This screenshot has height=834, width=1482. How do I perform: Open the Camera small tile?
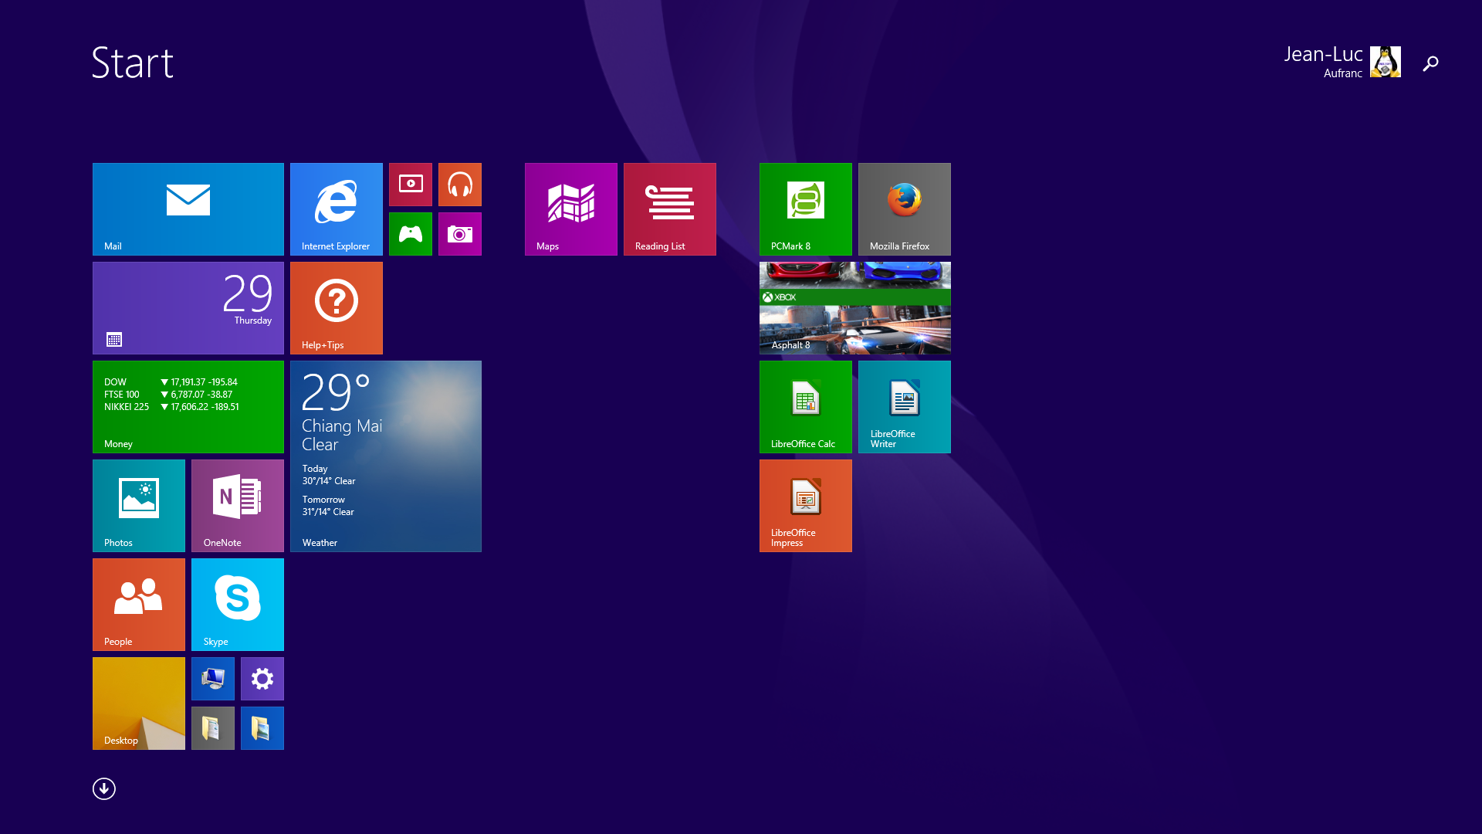tap(460, 234)
